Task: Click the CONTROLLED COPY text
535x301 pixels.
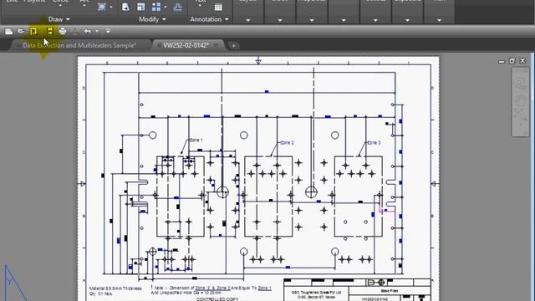Action: 217,299
